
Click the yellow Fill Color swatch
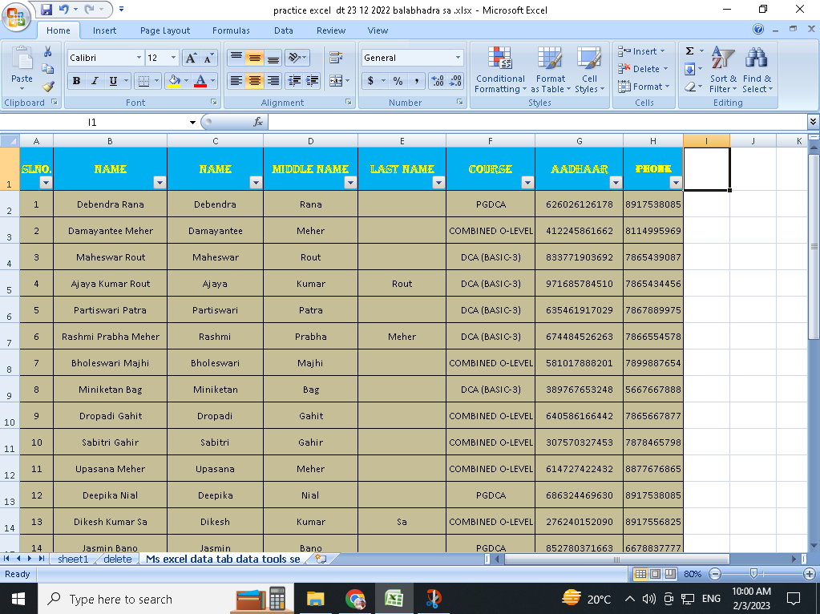[173, 81]
